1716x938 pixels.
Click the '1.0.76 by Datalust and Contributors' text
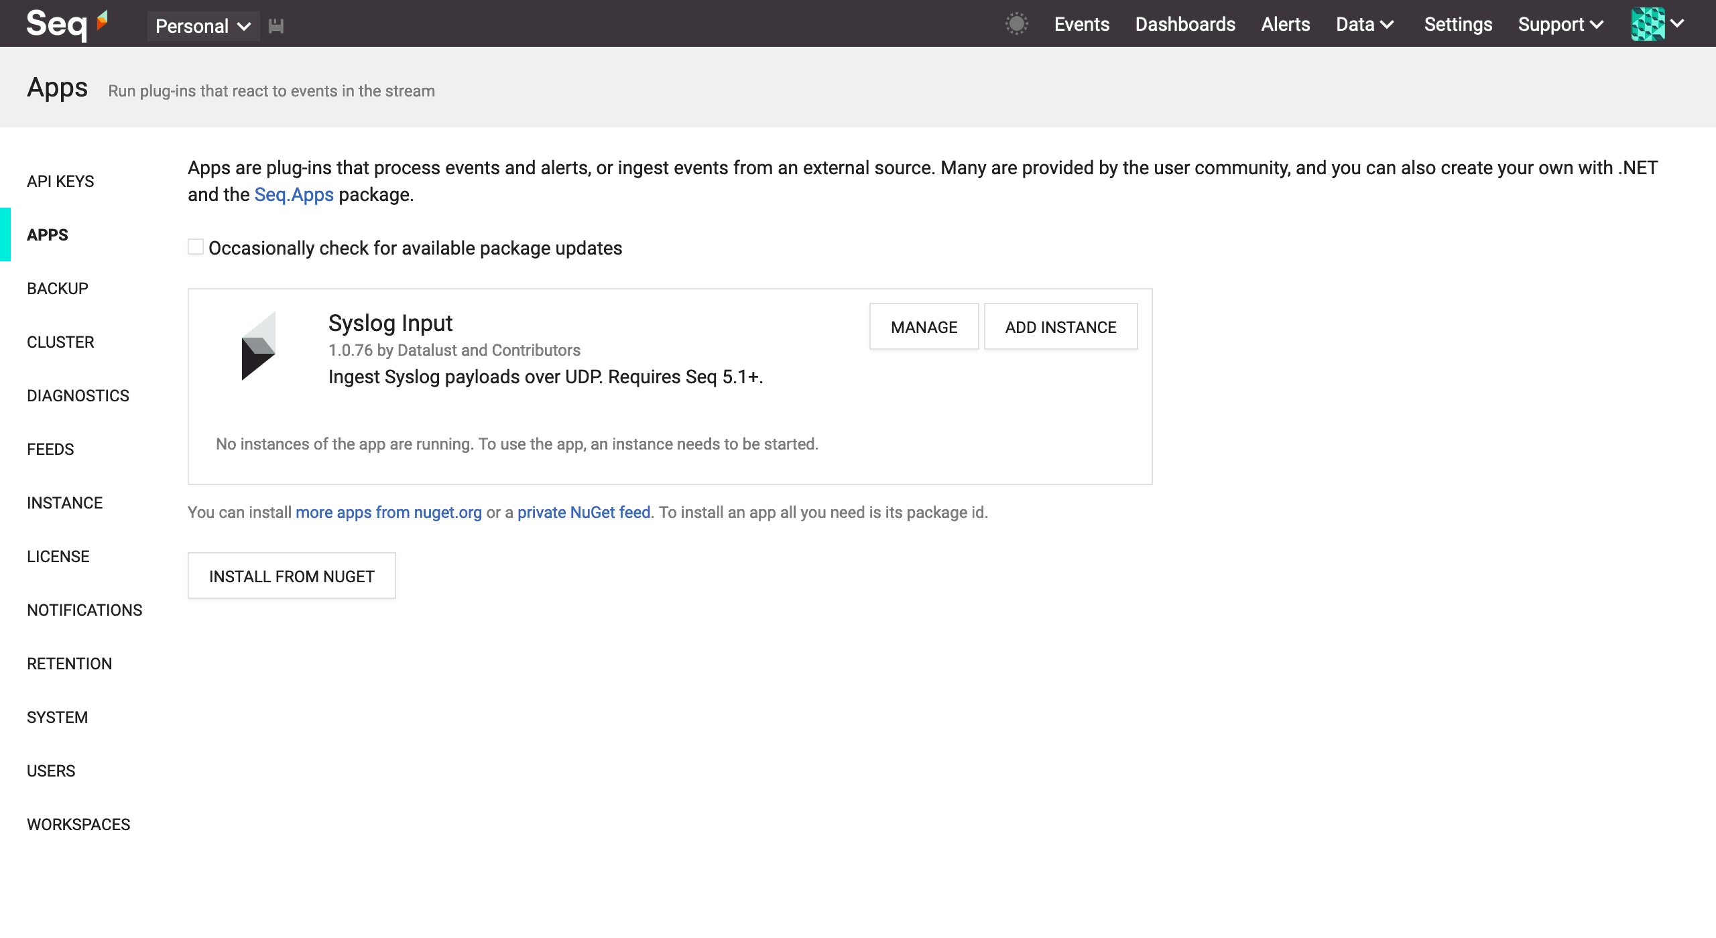point(454,350)
